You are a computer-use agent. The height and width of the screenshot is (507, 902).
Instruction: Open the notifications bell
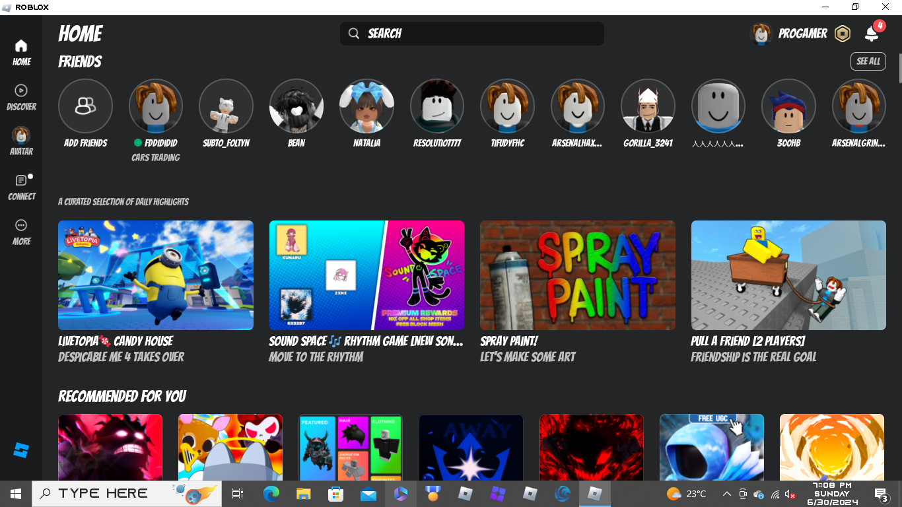[872, 34]
